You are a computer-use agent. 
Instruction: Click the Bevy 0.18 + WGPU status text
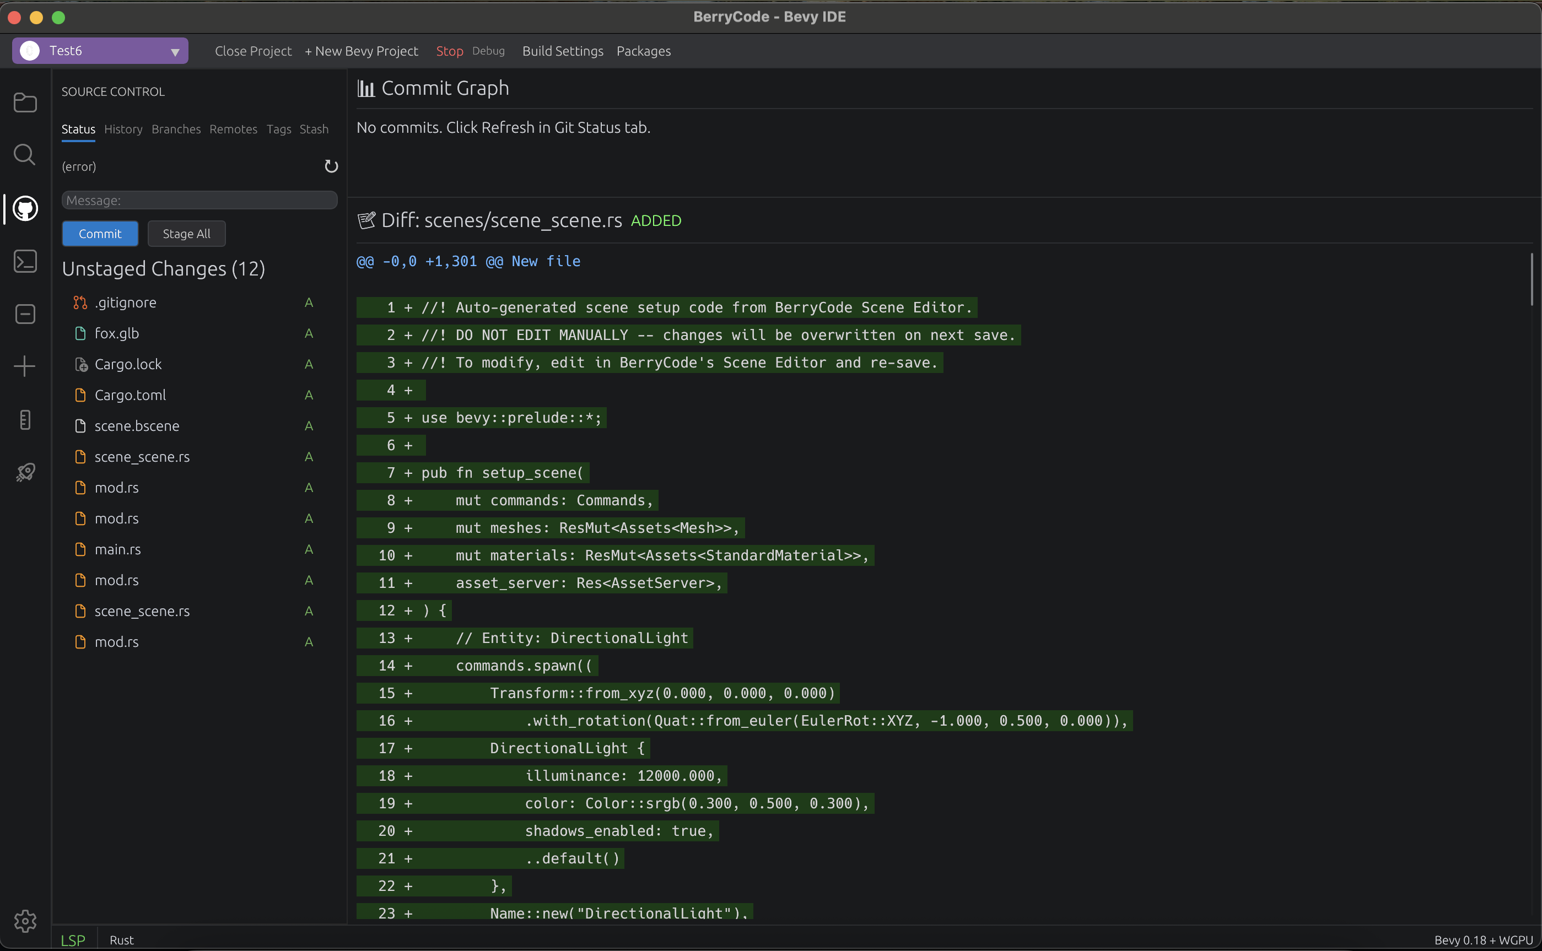pos(1483,939)
